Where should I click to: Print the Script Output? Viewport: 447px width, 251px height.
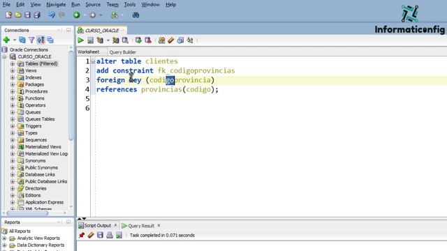click(x=110, y=235)
